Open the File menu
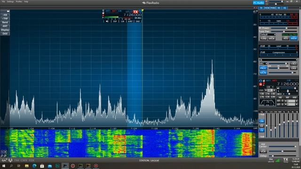Screen dimensions: 301x169 click(x=3, y=1)
